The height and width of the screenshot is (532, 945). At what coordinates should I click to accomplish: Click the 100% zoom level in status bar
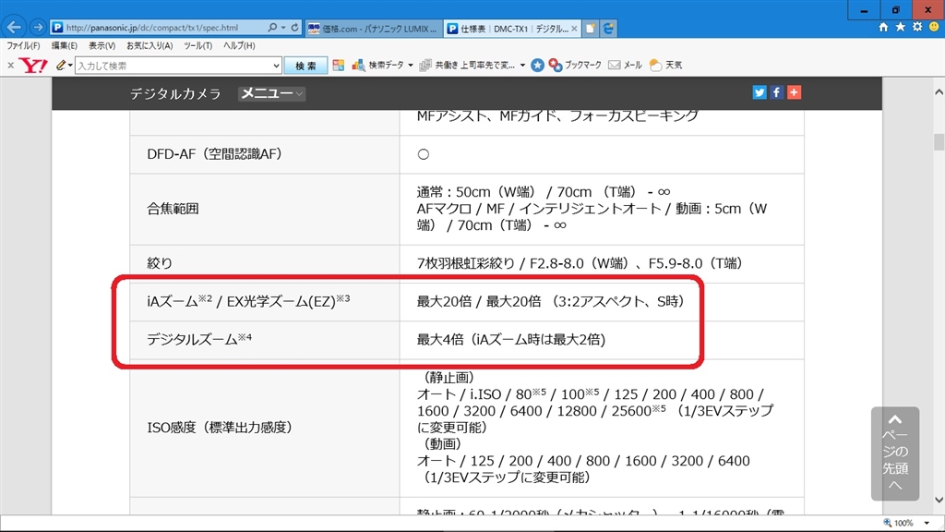(903, 523)
